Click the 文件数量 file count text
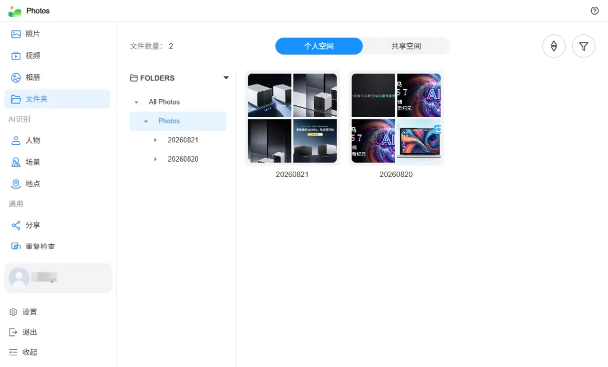Screen dimensions: 608x367 click(151, 46)
